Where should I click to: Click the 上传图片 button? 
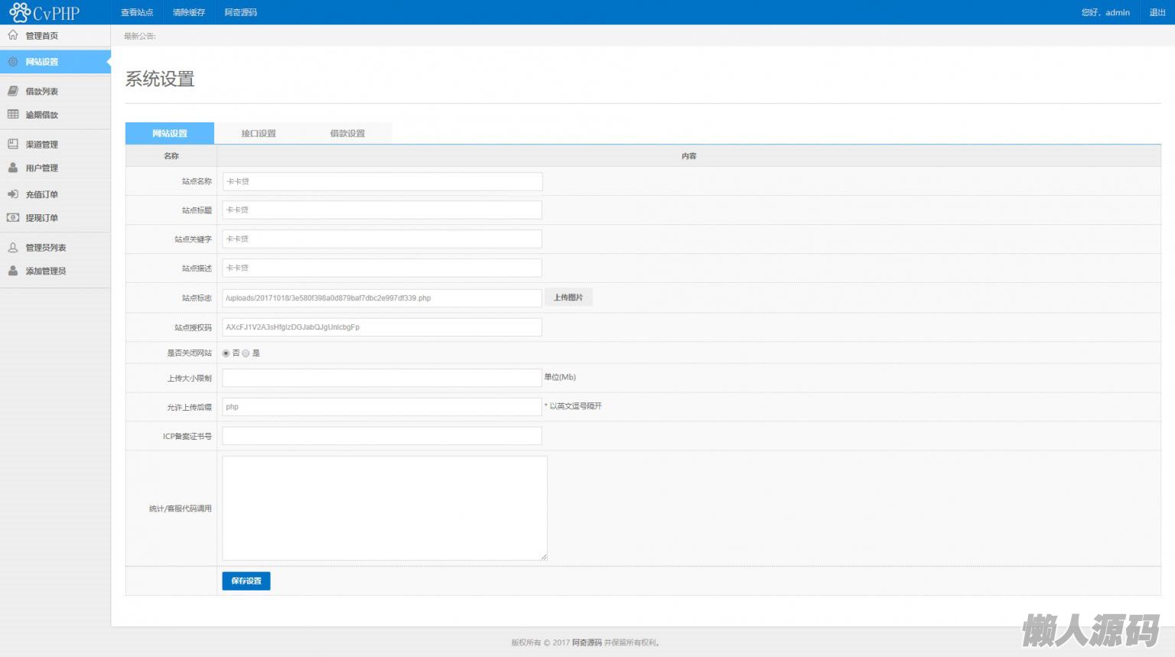[x=568, y=298]
